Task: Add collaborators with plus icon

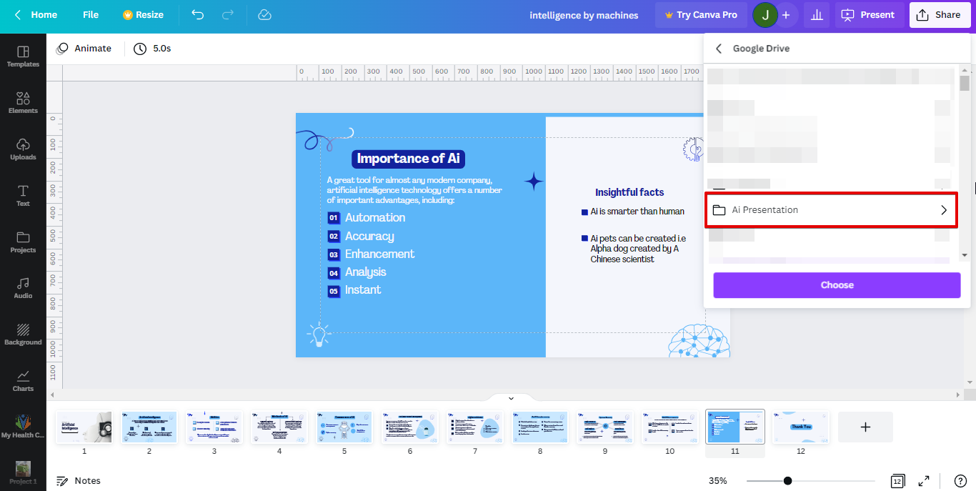Action: pos(786,15)
